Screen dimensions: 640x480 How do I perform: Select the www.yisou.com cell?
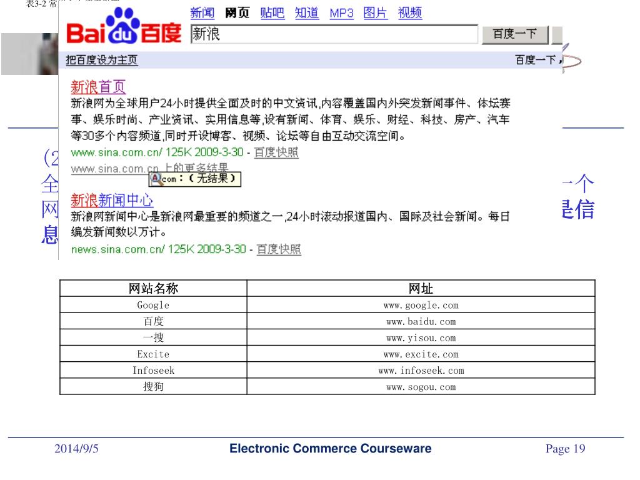point(421,337)
